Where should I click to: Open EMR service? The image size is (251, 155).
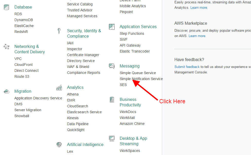coord(71,100)
